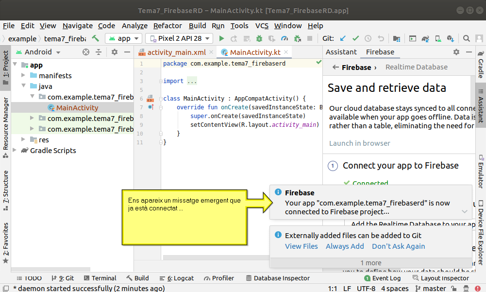
Task: Open SDK Manager cube icon
Action: click(x=451, y=38)
